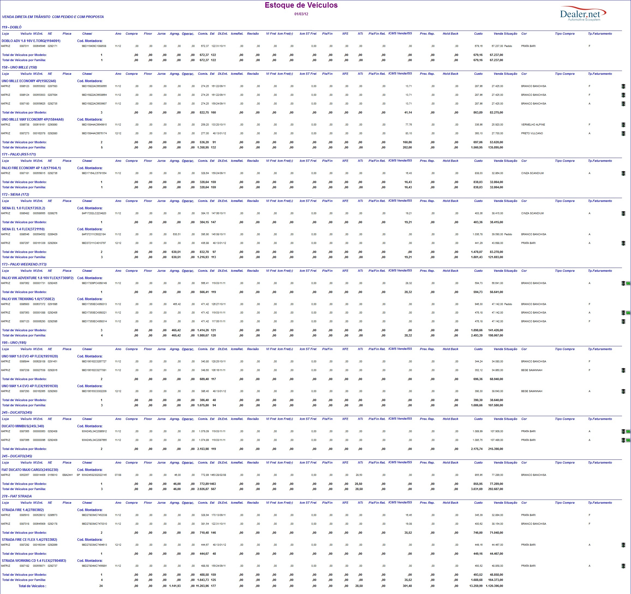631x594 pixels.
Task: Click traffic light icon for Siena 0087297
Action: 623,243
